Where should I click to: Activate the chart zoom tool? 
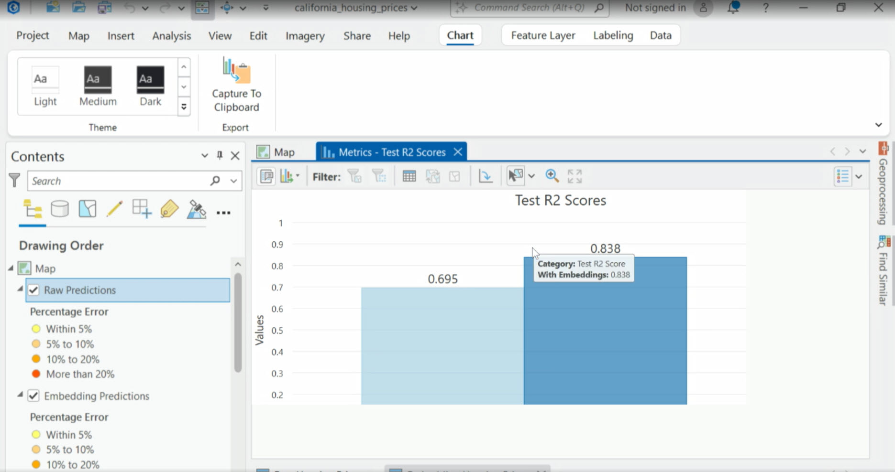click(552, 176)
